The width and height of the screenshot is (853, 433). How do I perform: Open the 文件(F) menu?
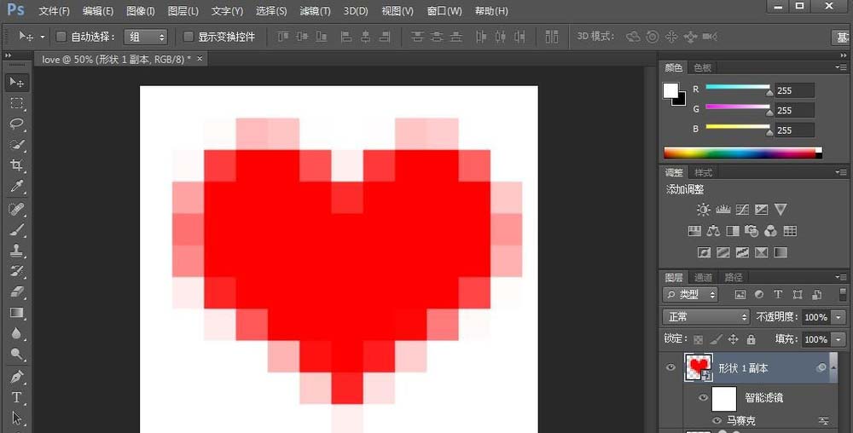tap(54, 11)
